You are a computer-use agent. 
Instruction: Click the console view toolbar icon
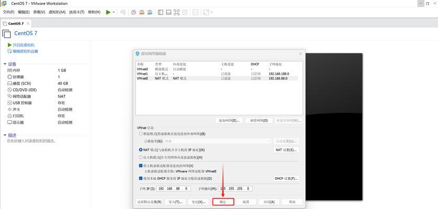[x=196, y=13]
